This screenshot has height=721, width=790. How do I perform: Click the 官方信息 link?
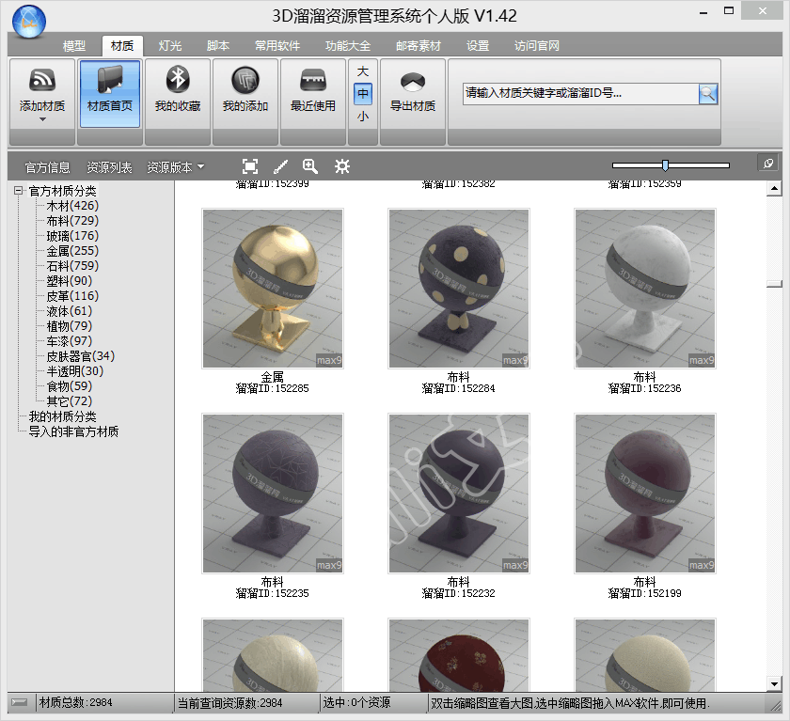click(48, 167)
